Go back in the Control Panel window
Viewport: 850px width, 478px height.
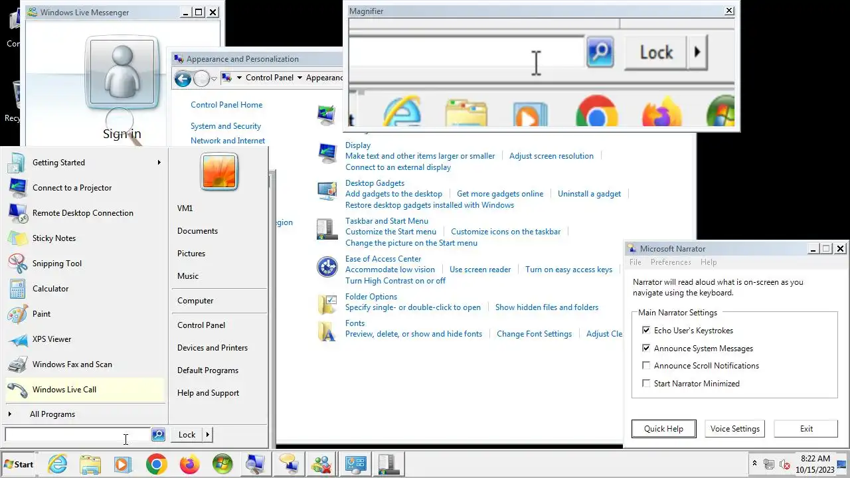[183, 79]
